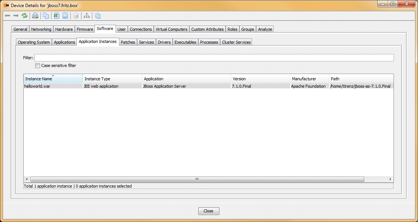Image resolution: width=418 pixels, height=222 pixels.
Task: Open the Virtual Computers tab
Action: click(171, 29)
